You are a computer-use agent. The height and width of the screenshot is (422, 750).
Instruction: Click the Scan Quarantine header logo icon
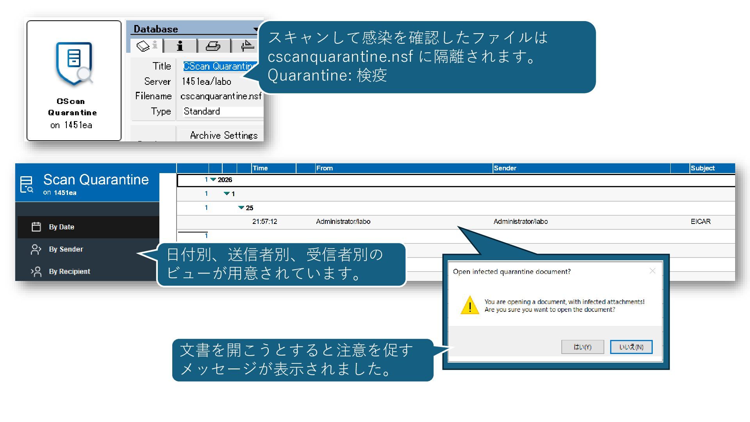[27, 184]
